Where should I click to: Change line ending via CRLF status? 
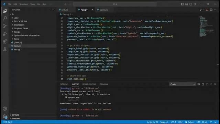180,122
